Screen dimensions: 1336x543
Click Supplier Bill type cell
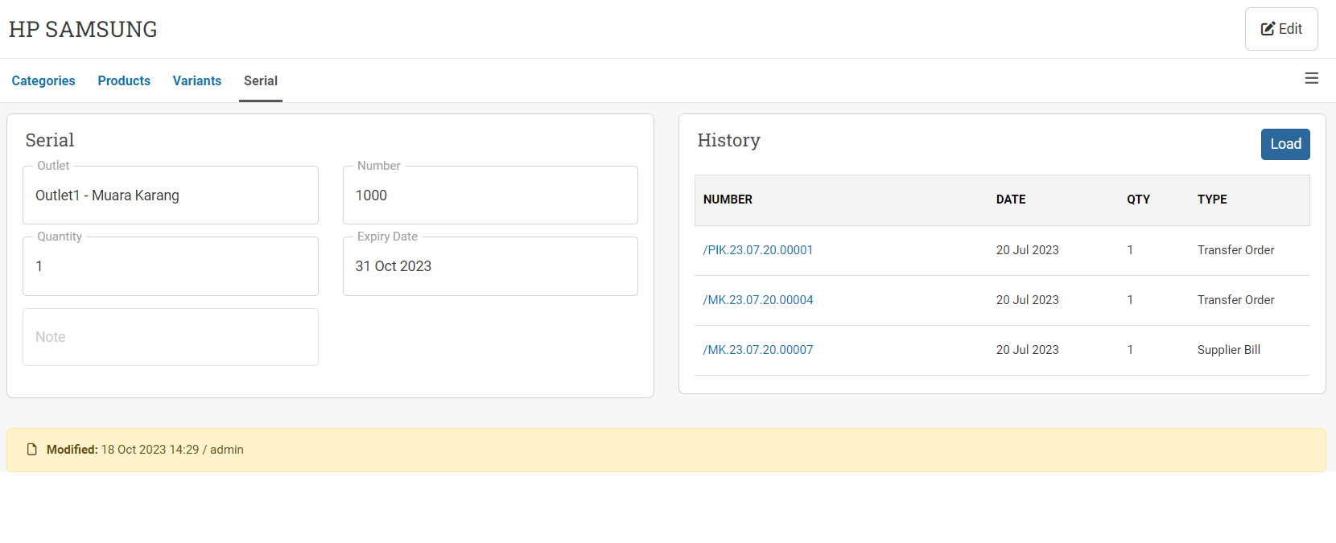[1229, 350]
